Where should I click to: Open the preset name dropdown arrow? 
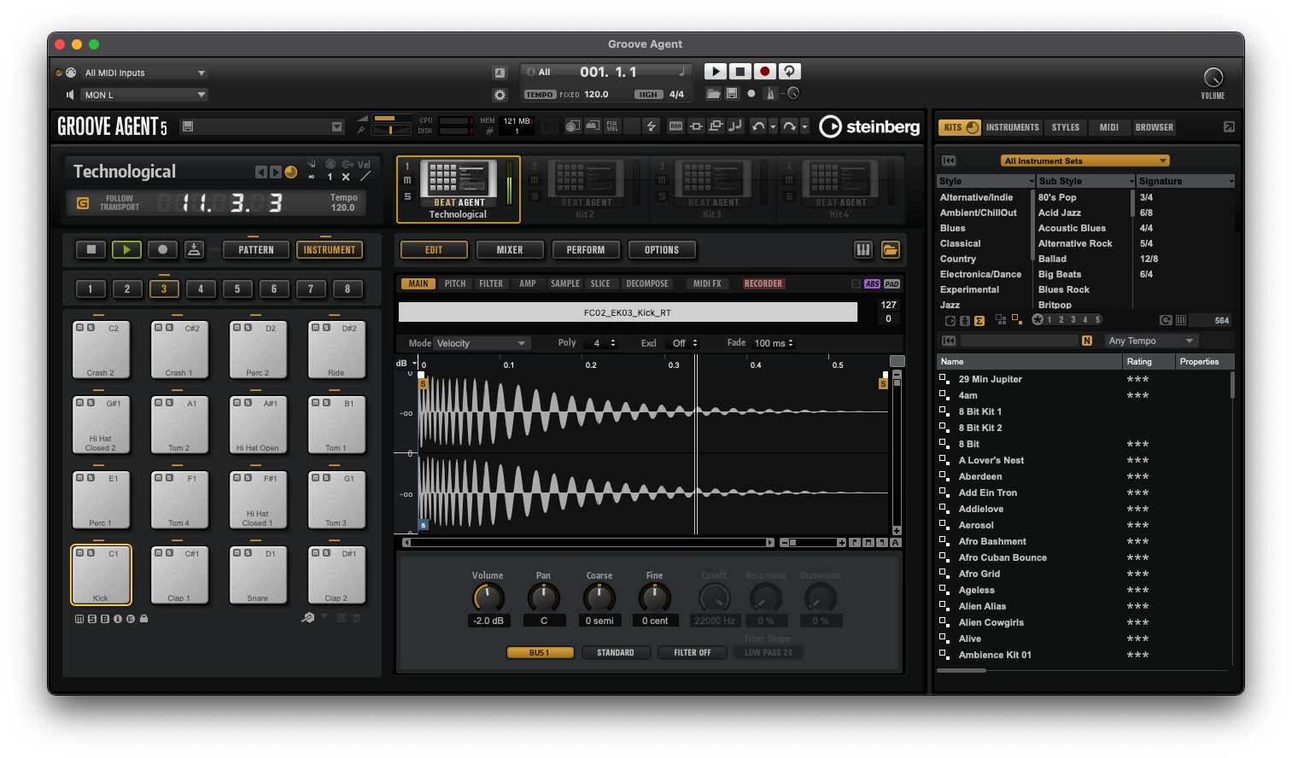[x=336, y=126]
